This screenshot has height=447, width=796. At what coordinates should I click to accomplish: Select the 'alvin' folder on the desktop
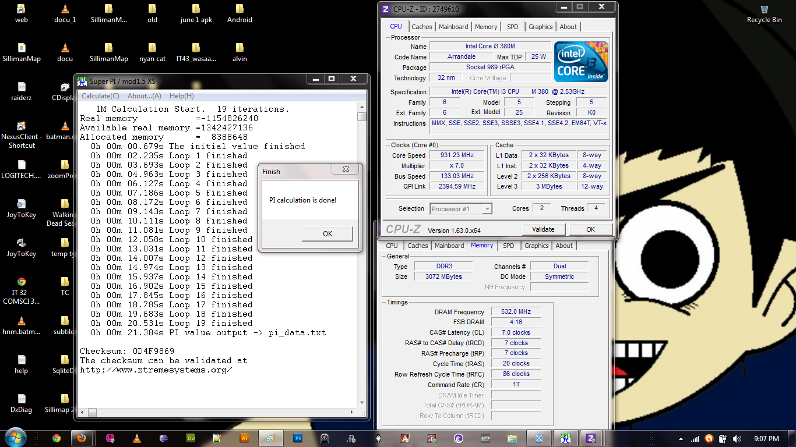click(x=239, y=53)
